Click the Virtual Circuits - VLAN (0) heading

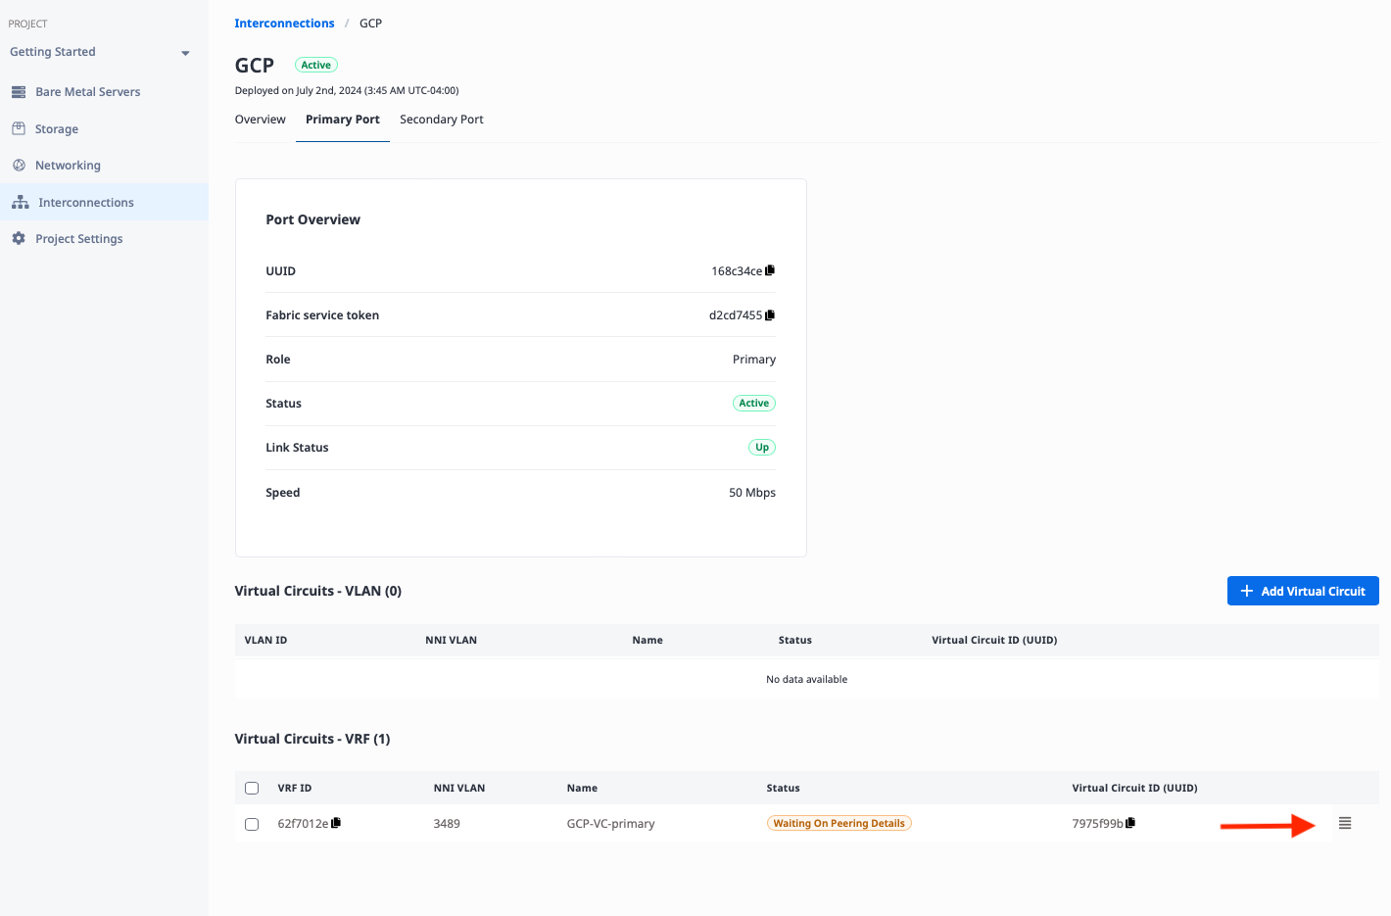pos(318,591)
